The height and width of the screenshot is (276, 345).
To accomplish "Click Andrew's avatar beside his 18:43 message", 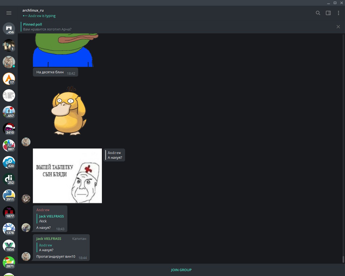I will click(x=26, y=227).
